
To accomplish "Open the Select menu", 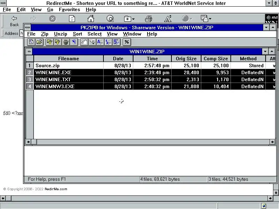I will (95, 34).
